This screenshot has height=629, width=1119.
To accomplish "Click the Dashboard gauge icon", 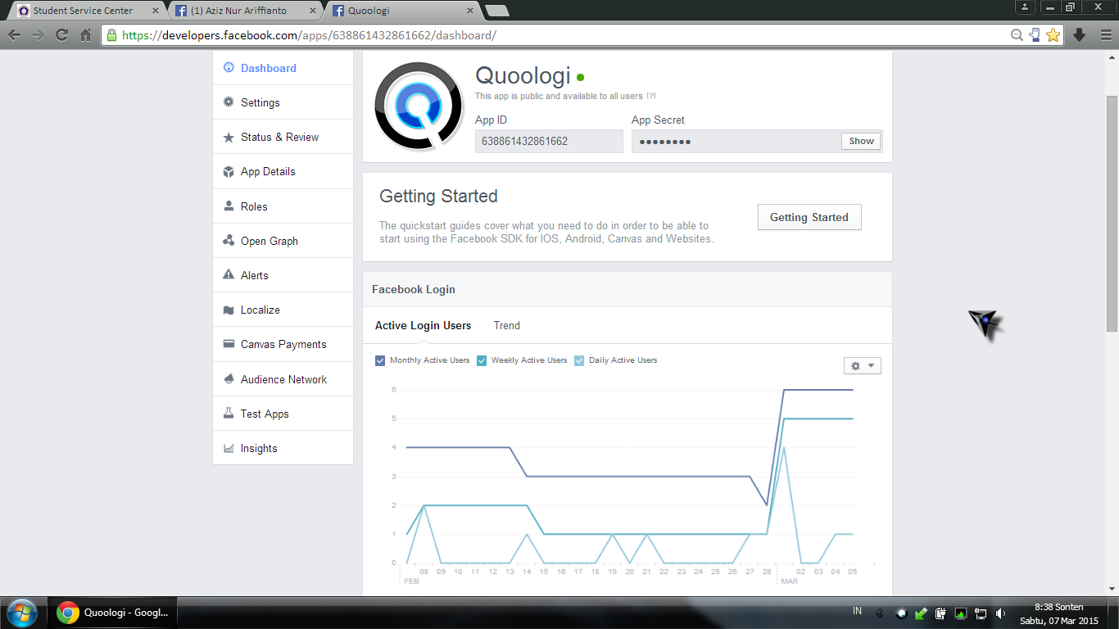I will click(x=229, y=68).
